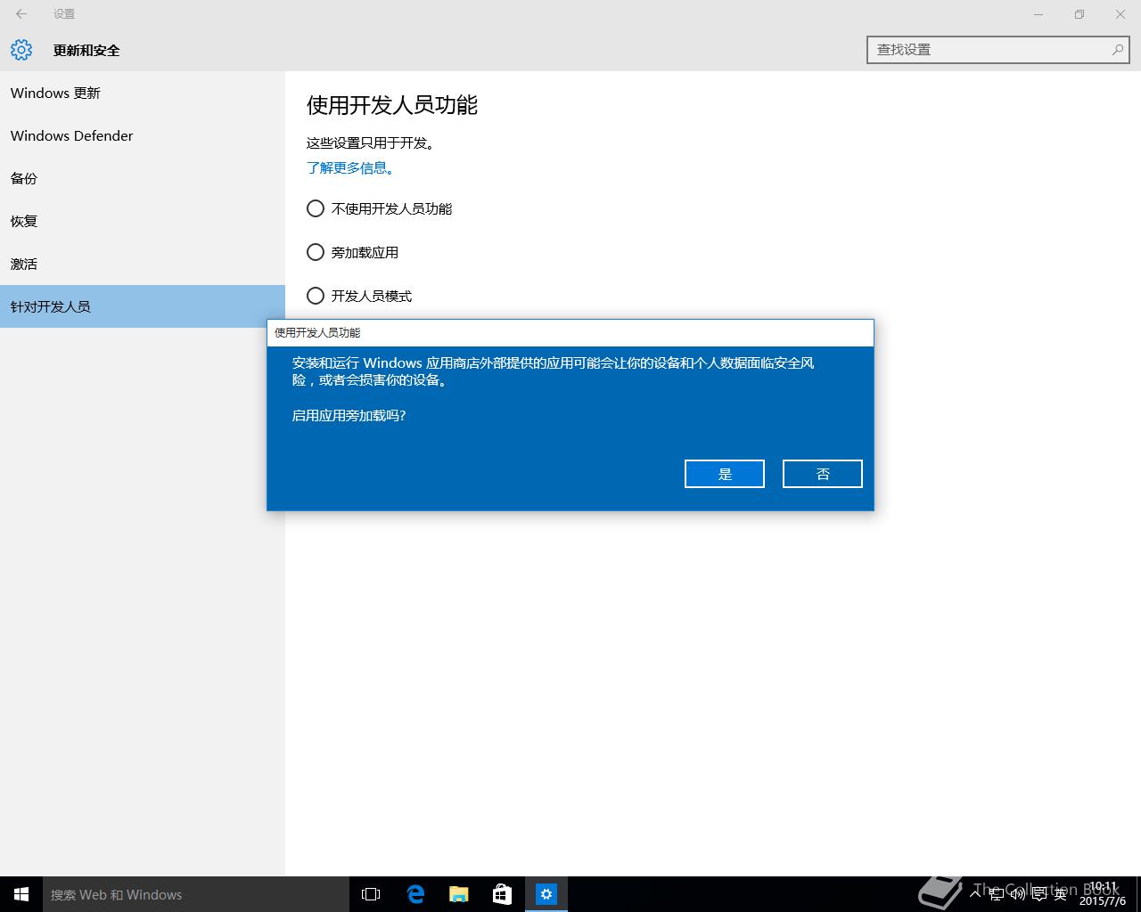Click the taskbar clock showing 2015/7/6
Screen dimensions: 1141x912
[x=1103, y=894]
